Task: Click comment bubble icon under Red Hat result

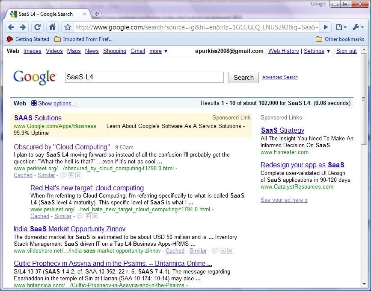Action: point(80,216)
